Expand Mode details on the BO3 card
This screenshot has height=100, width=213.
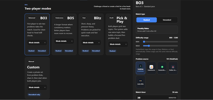click(37, 43)
